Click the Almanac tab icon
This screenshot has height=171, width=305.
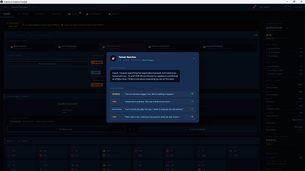(87, 14)
